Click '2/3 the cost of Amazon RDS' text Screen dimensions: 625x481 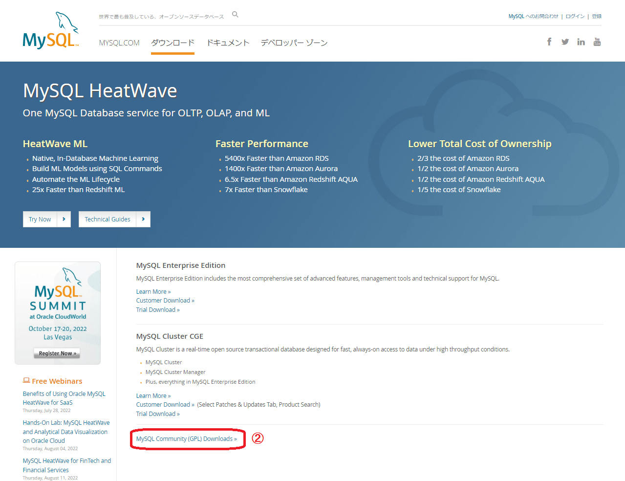(x=463, y=158)
